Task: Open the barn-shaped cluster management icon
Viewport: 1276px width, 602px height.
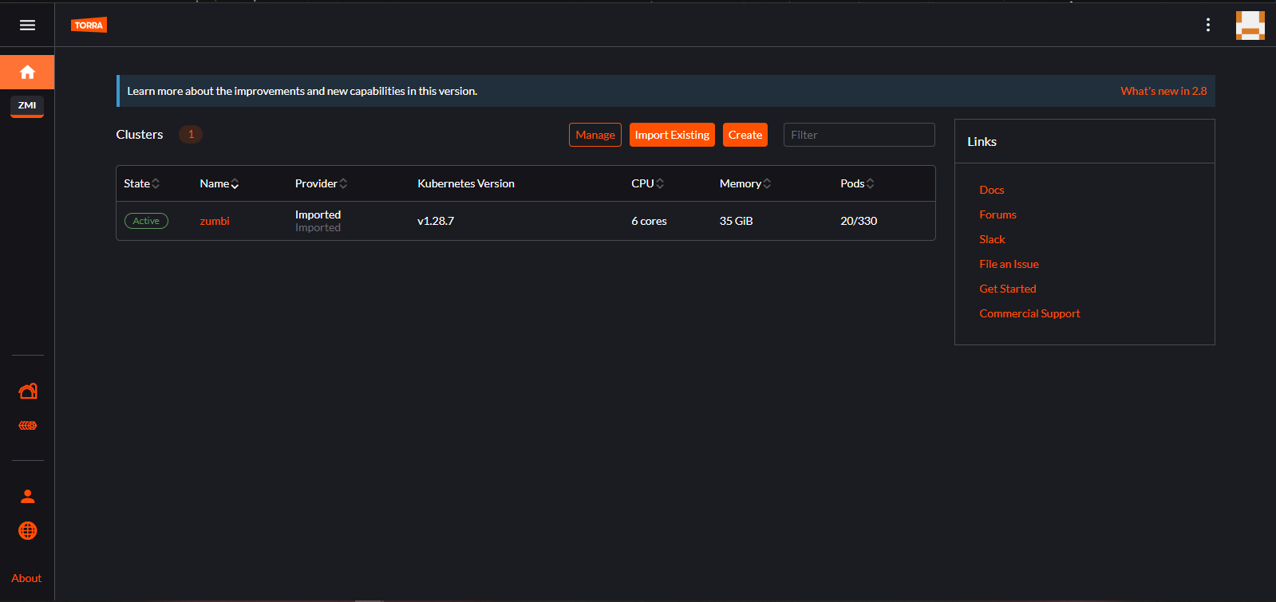Action: (x=28, y=391)
